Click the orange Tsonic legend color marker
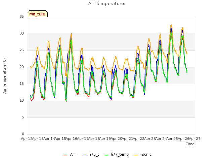 [136, 155]
